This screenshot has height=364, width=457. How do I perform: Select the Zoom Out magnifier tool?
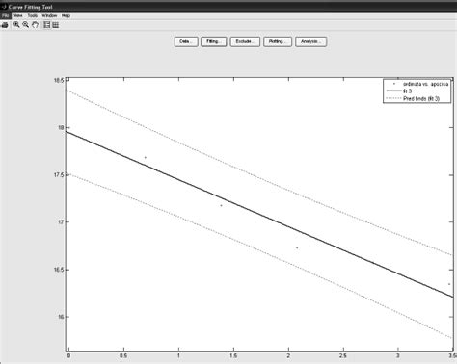point(26,25)
